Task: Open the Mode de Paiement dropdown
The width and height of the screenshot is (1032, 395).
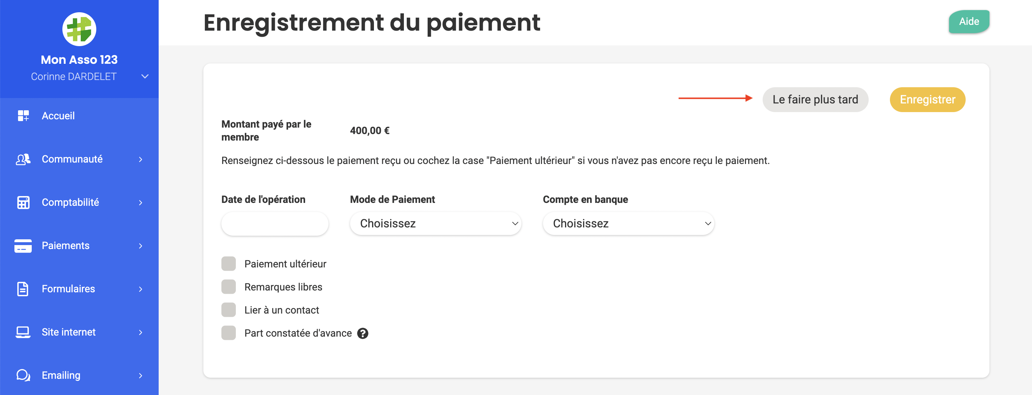Action: click(436, 223)
